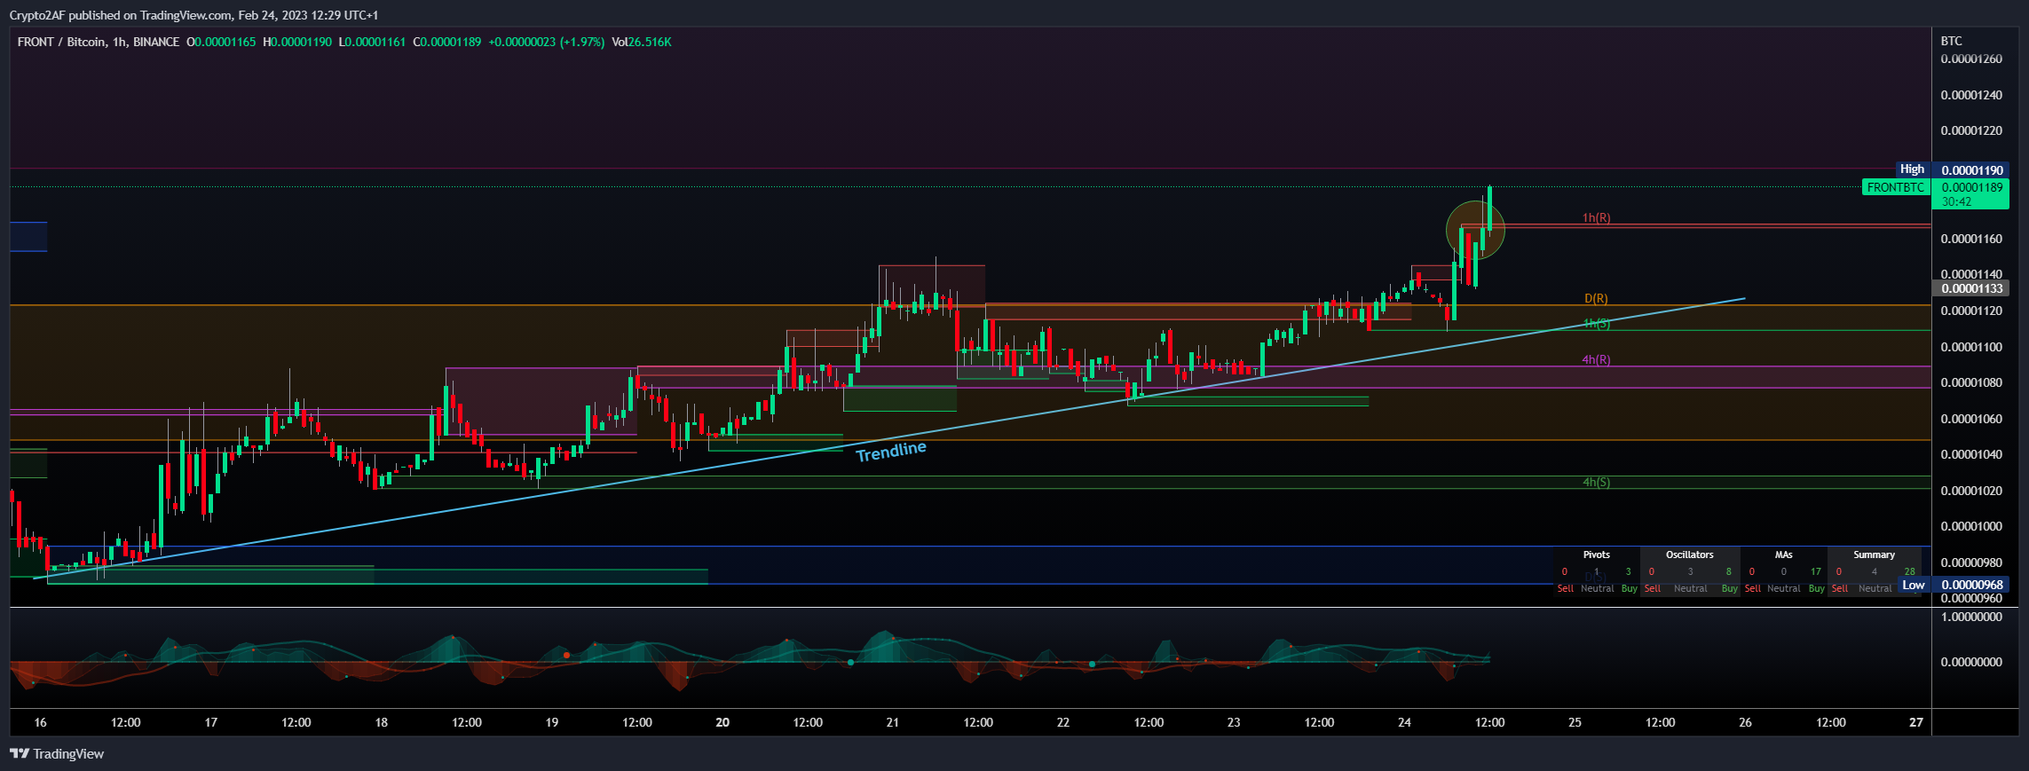The height and width of the screenshot is (771, 2029).
Task: Select the Summary column header
Action: pos(1875,555)
